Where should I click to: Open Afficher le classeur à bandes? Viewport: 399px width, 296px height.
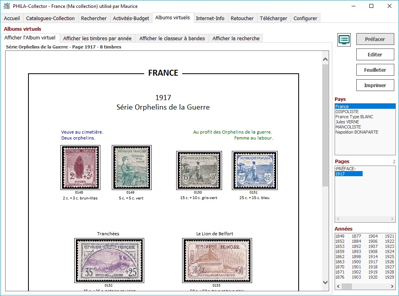(172, 38)
